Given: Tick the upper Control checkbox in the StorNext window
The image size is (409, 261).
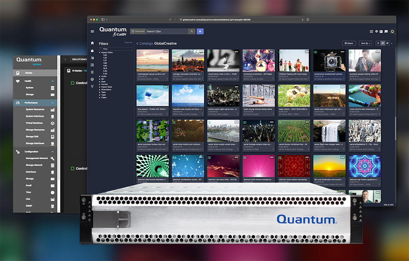Looking at the screenshot, I should (x=73, y=83).
